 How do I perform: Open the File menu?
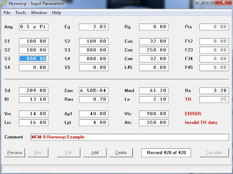tap(7, 13)
